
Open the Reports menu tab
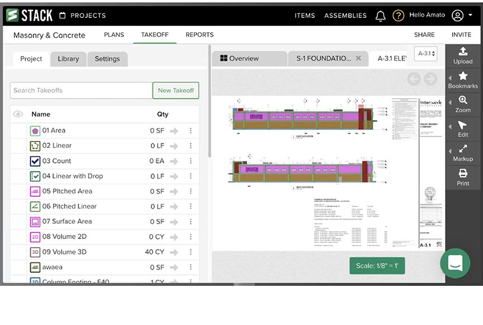tap(200, 35)
